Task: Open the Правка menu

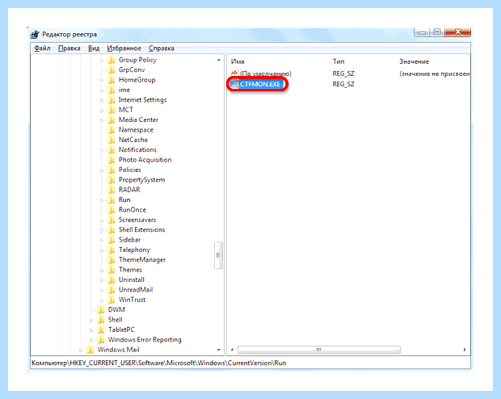Action: tap(69, 48)
